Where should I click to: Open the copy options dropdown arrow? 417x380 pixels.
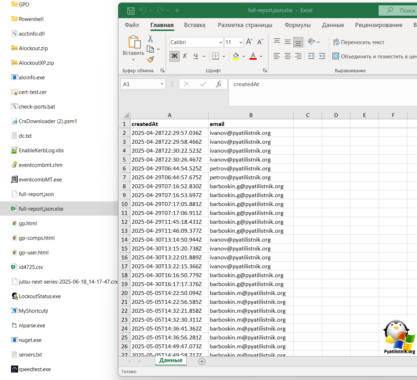coord(158,49)
